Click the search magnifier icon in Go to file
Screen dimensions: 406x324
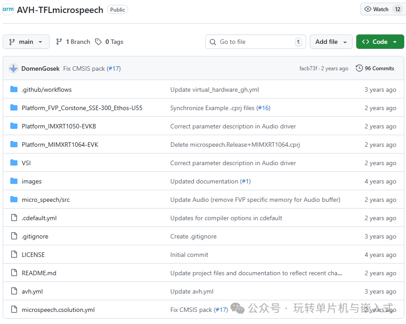[x=212, y=42]
